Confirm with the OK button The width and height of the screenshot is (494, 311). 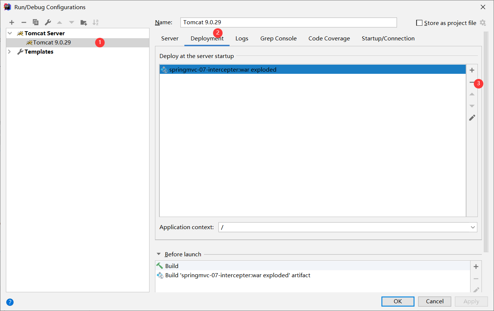click(398, 301)
